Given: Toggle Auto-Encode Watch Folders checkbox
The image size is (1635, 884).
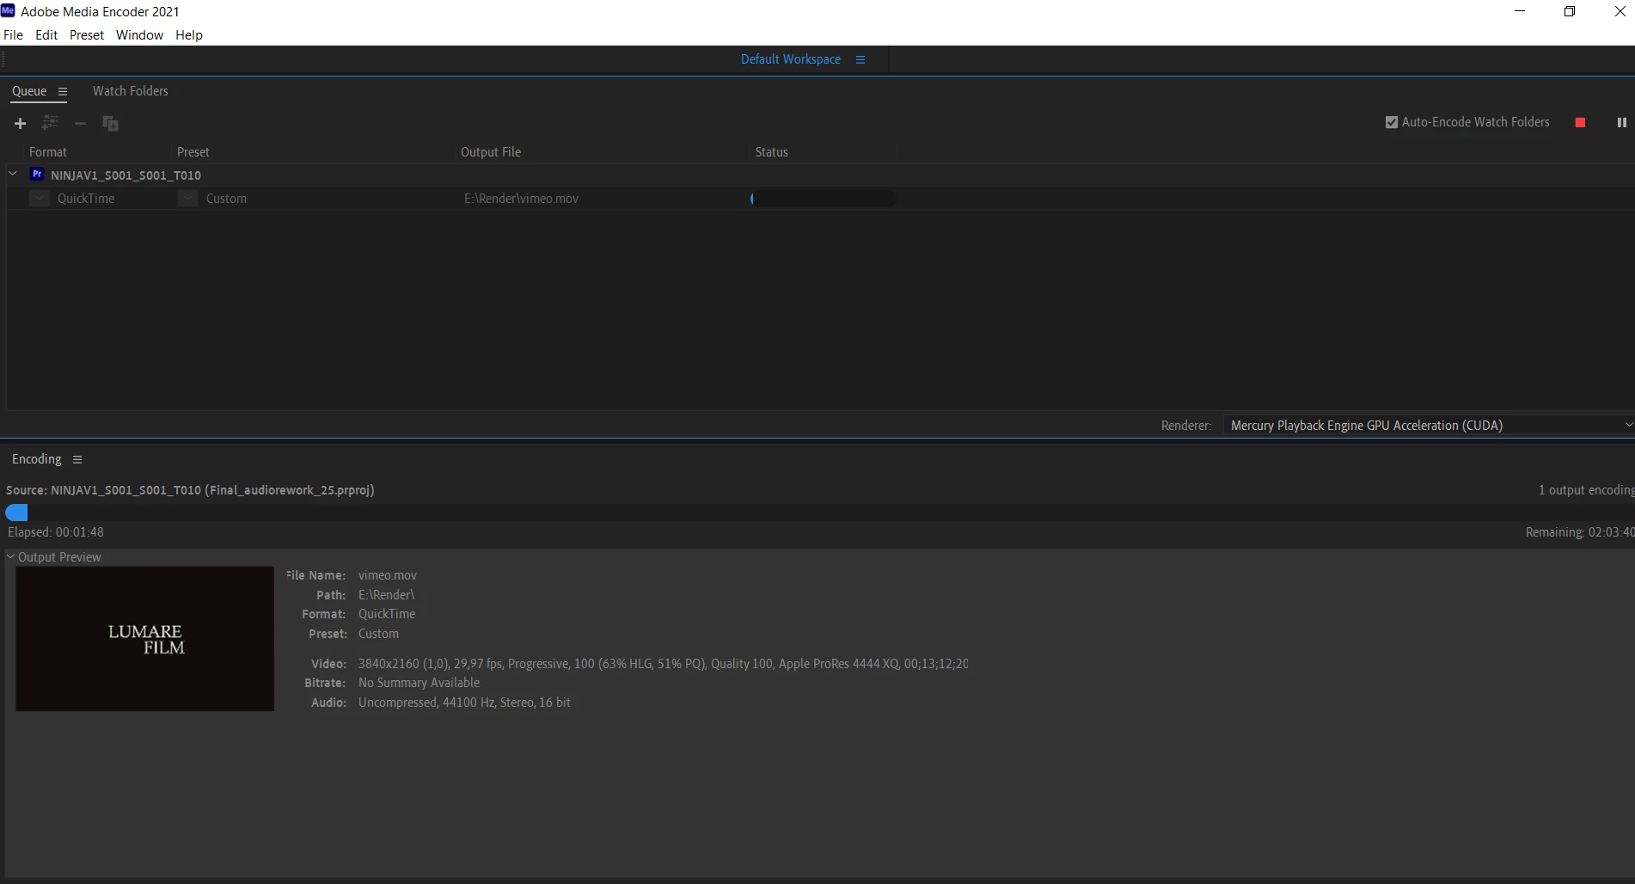Looking at the screenshot, I should click(1392, 122).
